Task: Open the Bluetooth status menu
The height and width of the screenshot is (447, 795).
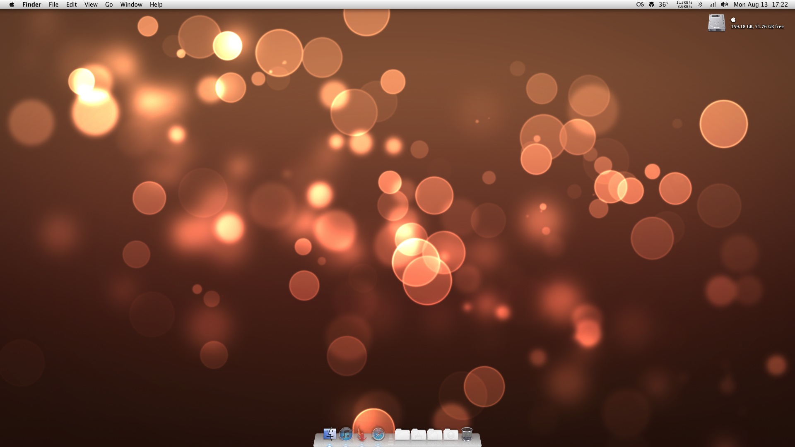Action: 700,5
